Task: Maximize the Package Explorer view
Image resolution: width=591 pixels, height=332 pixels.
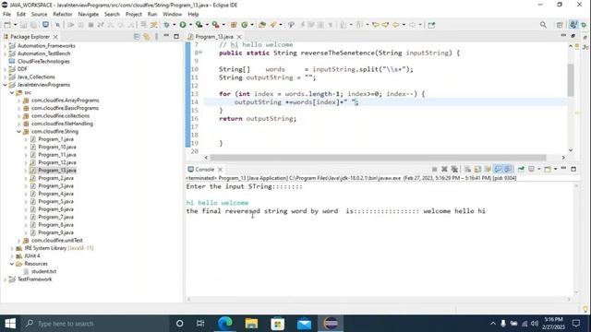Action: pos(176,36)
